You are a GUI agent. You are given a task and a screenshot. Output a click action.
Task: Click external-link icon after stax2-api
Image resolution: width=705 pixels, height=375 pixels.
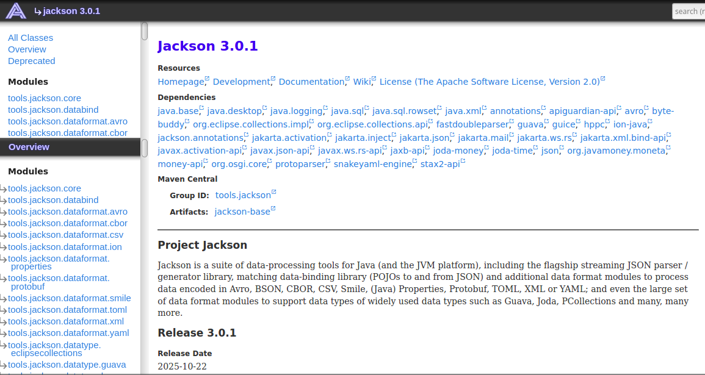click(x=463, y=161)
